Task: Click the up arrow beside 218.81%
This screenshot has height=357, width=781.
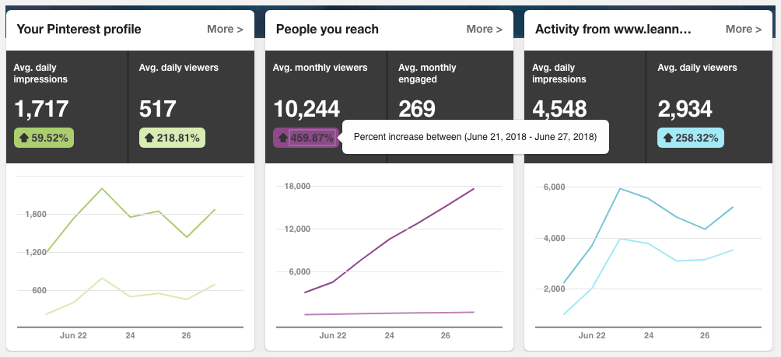Action: (149, 138)
